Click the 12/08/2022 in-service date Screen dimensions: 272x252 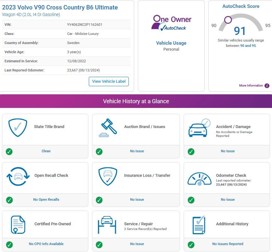coord(76,61)
